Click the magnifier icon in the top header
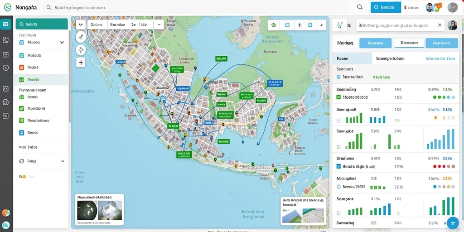This screenshot has height=232, width=464. pos(360,7)
